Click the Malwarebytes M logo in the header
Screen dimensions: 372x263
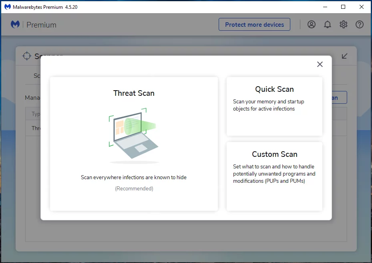[15, 24]
